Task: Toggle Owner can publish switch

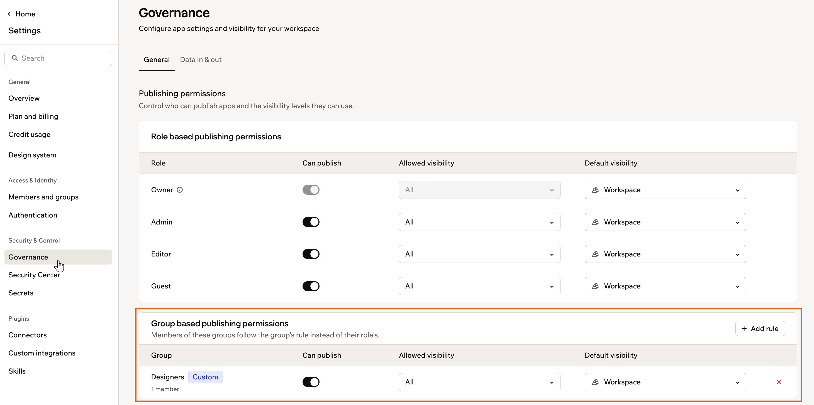Action: (x=311, y=190)
